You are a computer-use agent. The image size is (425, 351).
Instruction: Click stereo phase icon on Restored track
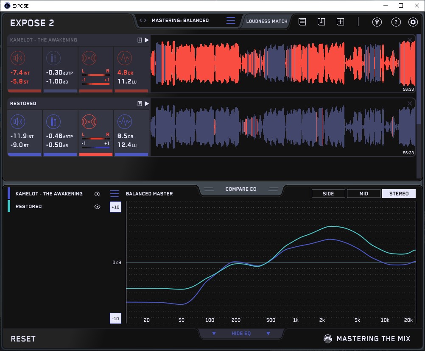[x=89, y=122]
